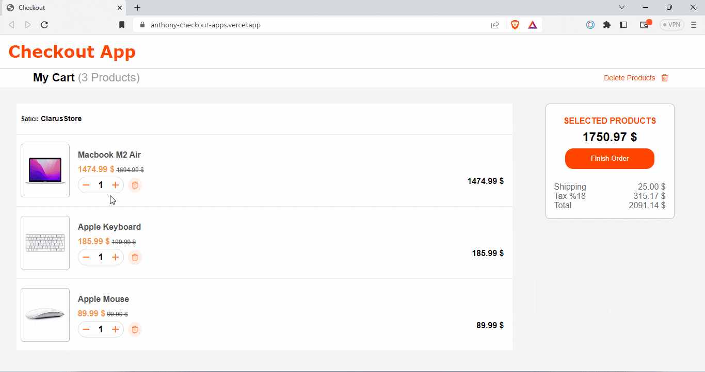705x372 pixels.
Task: Open the Macbook M2 Air thumbnail
Action: tap(45, 171)
